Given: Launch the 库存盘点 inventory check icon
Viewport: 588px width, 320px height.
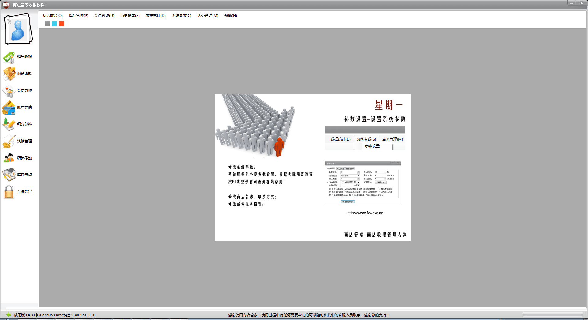Looking at the screenshot, I should tap(9, 175).
